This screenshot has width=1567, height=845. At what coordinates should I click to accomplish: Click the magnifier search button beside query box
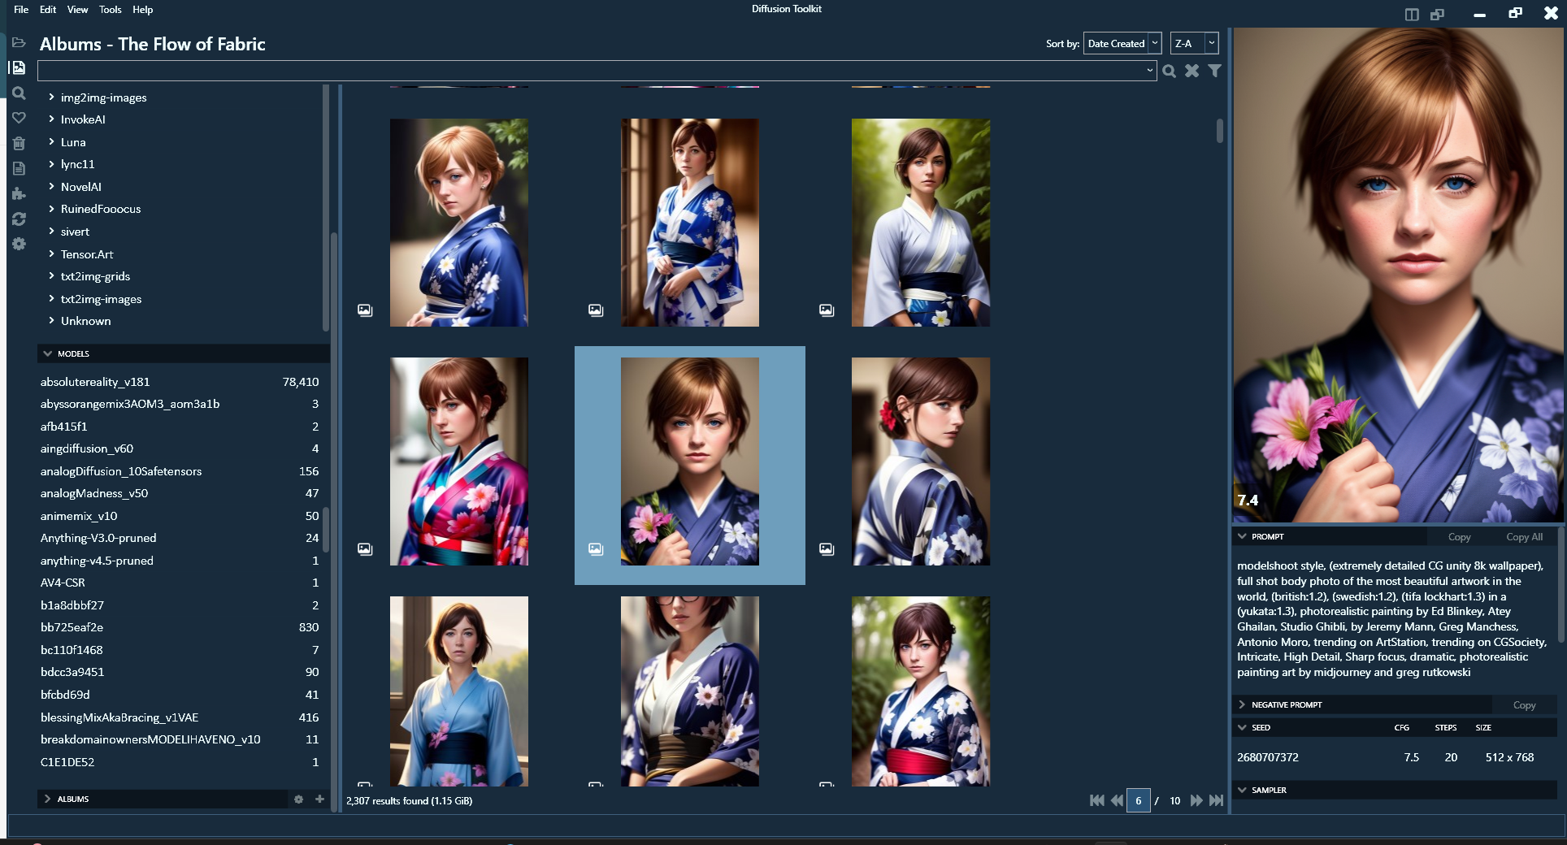click(x=1169, y=71)
